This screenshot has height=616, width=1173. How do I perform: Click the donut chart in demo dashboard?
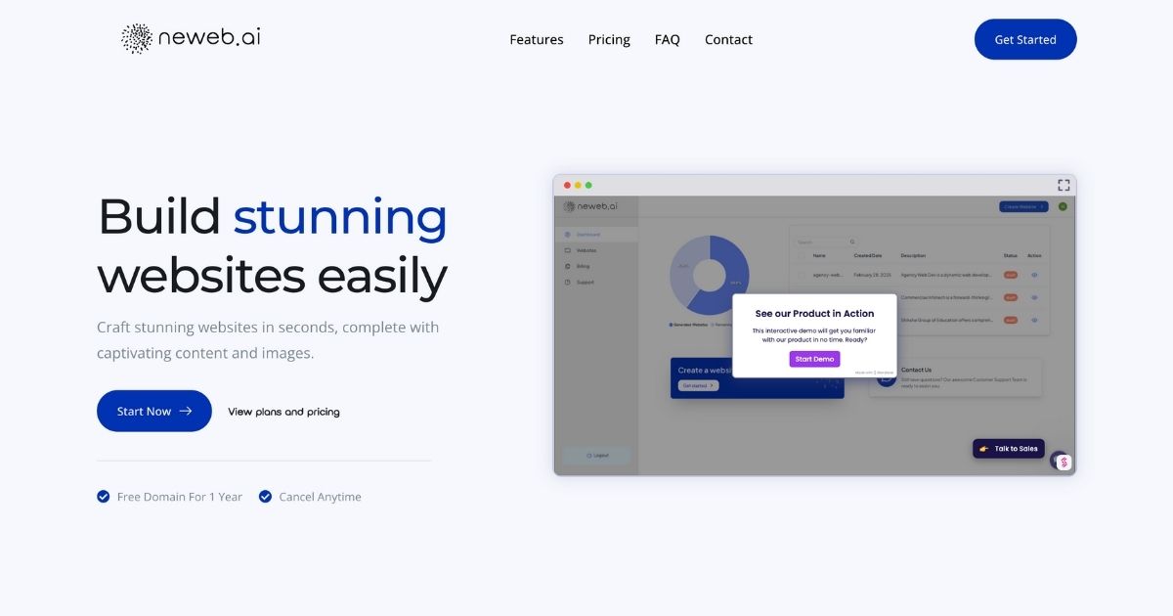[x=710, y=275]
